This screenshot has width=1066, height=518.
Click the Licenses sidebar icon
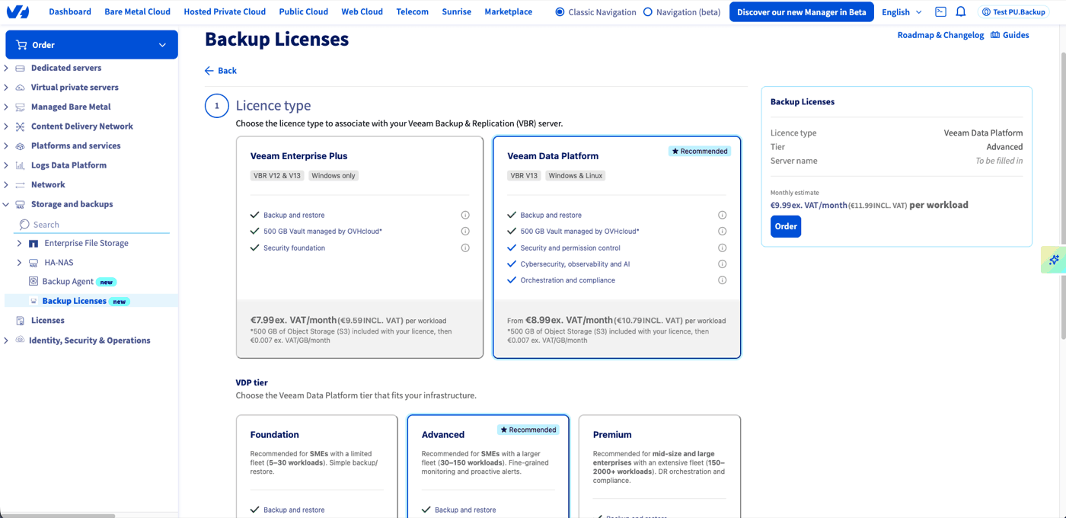pos(21,321)
